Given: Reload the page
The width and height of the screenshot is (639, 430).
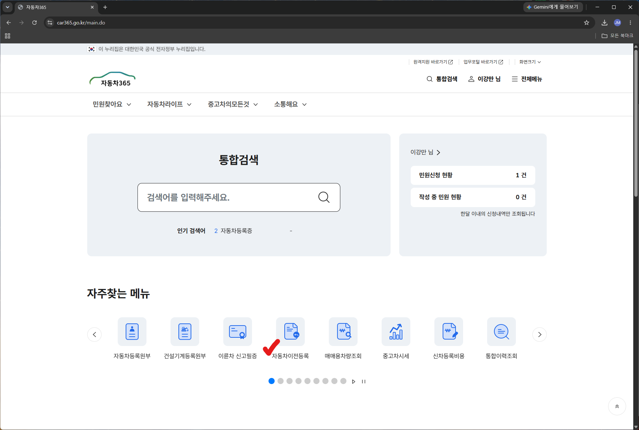Looking at the screenshot, I should tap(34, 23).
